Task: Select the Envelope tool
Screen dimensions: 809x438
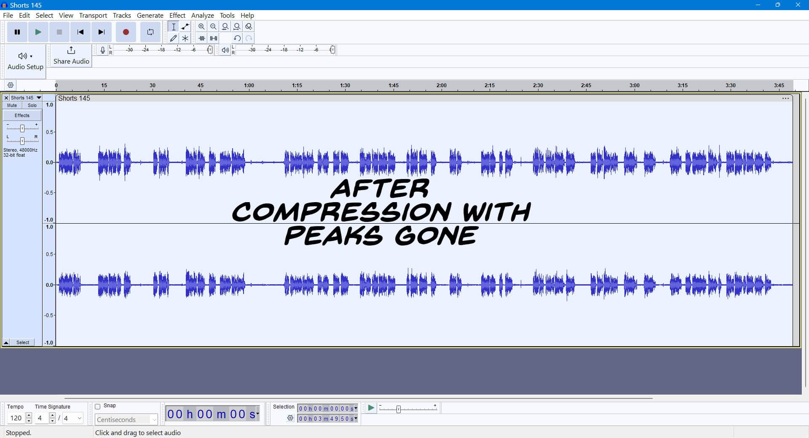Action: [185, 26]
